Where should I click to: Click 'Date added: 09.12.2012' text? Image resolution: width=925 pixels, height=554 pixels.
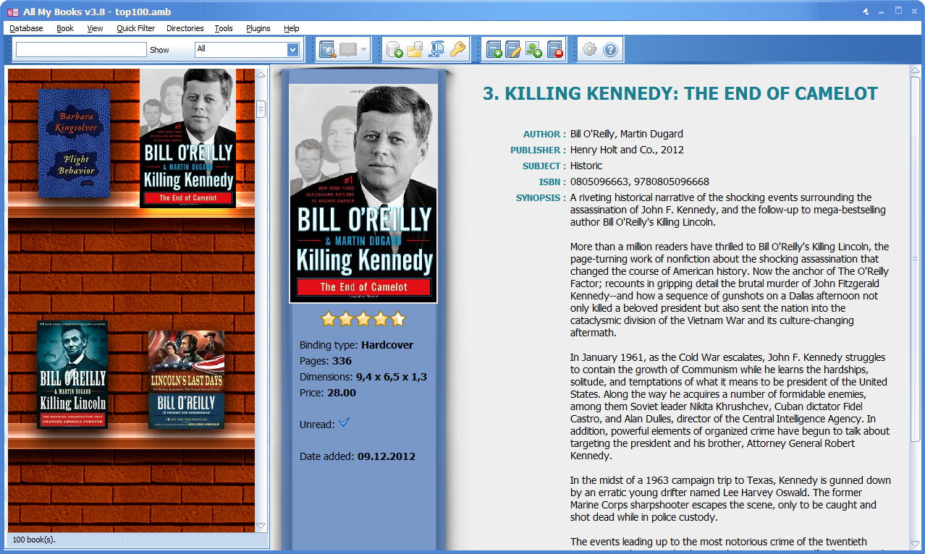[358, 456]
